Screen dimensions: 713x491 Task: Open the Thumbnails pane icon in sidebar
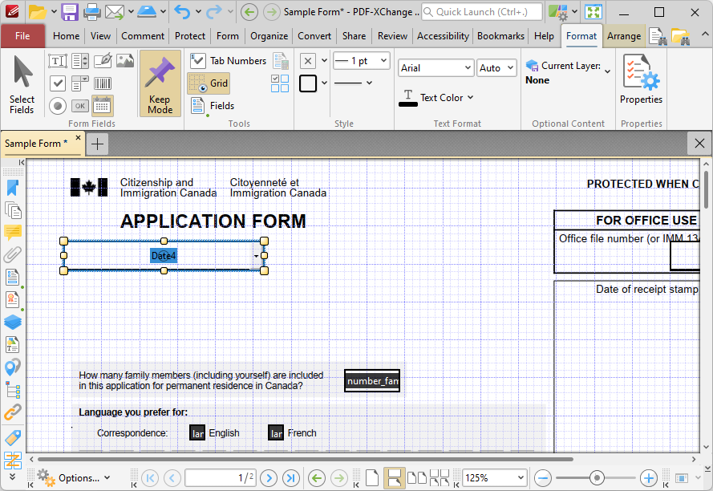point(13,211)
